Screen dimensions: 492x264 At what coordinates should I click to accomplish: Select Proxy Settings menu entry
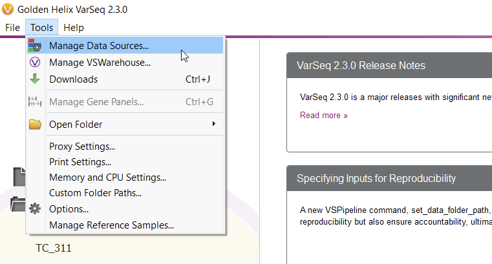(82, 147)
